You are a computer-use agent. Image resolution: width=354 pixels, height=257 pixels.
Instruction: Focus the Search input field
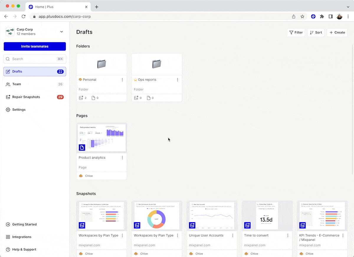(35, 59)
